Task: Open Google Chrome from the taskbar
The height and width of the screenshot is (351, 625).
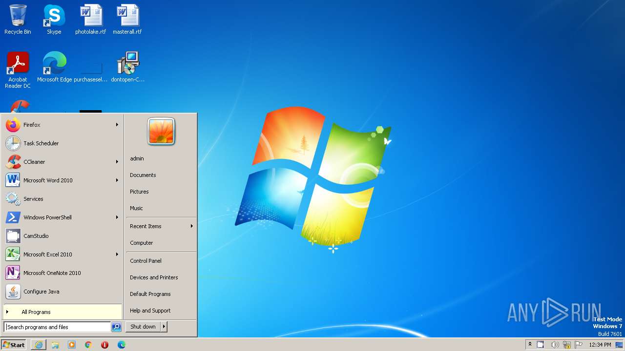Action: (x=88, y=345)
